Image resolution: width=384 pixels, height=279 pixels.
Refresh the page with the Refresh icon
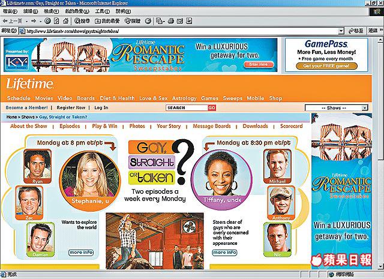coord(56,21)
